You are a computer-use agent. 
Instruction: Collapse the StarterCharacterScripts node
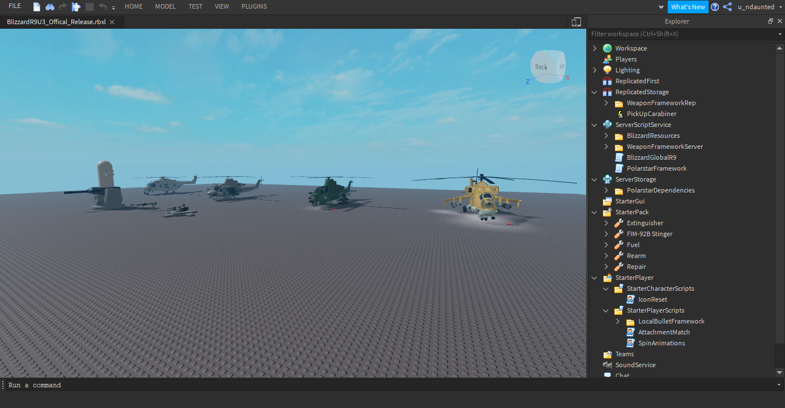coord(606,288)
